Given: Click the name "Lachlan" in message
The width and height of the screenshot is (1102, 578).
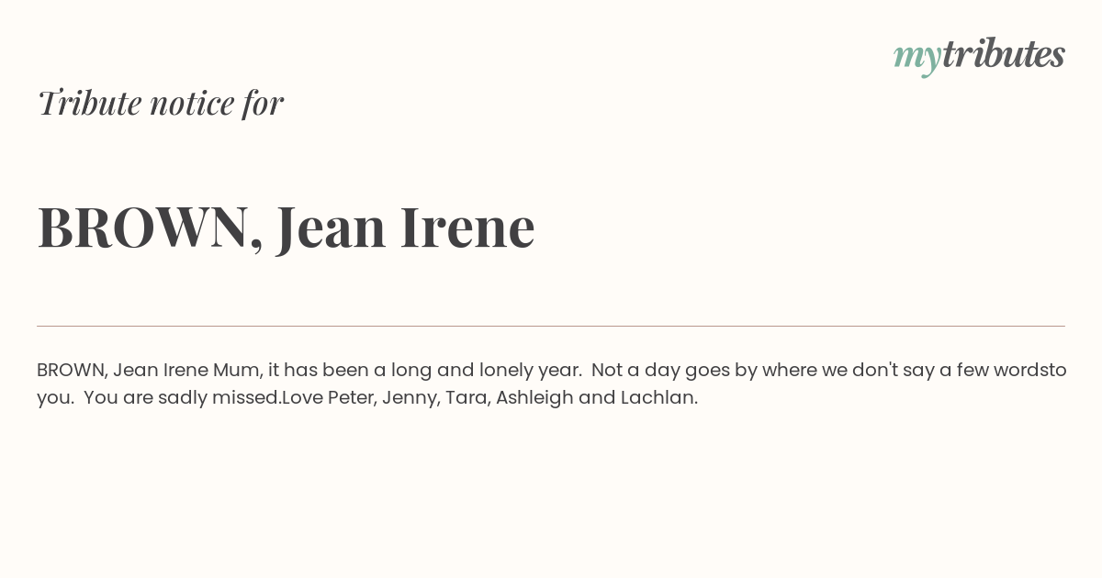Looking at the screenshot, I should 658,398.
